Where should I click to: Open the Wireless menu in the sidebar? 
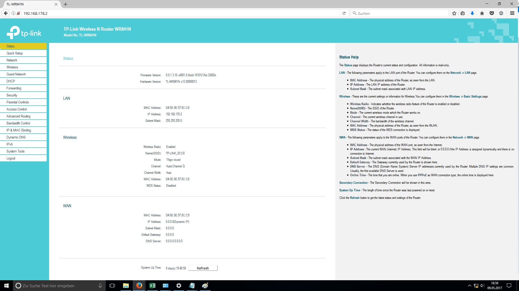[x=12, y=67]
